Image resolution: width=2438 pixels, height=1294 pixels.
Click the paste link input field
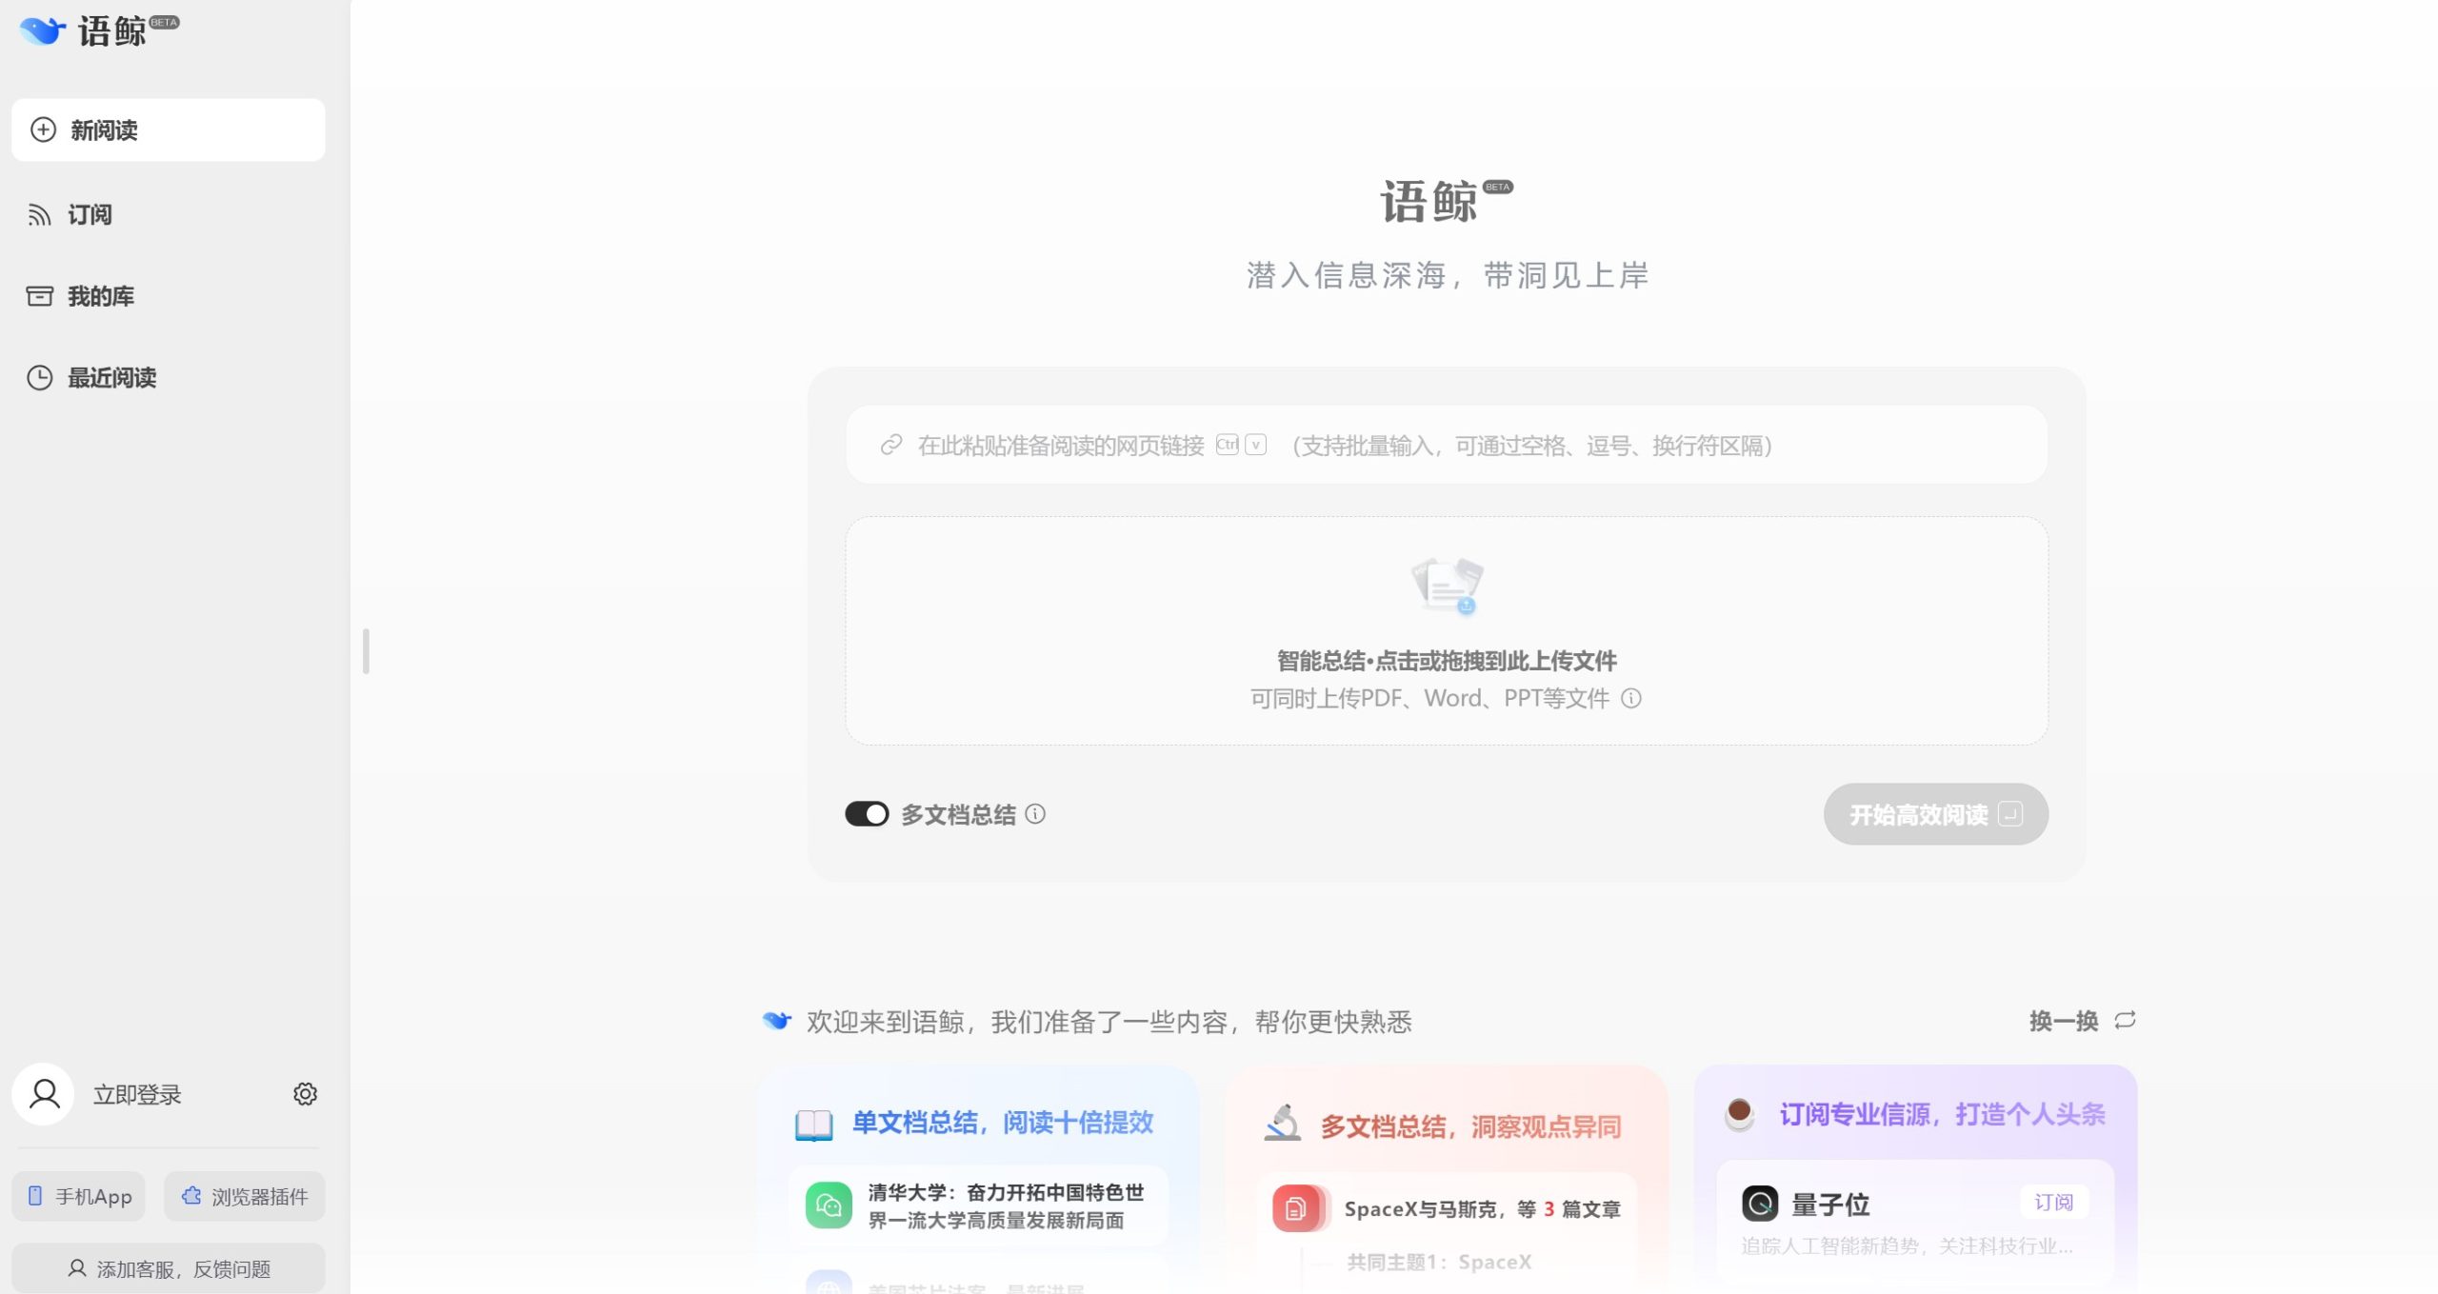1333,444
